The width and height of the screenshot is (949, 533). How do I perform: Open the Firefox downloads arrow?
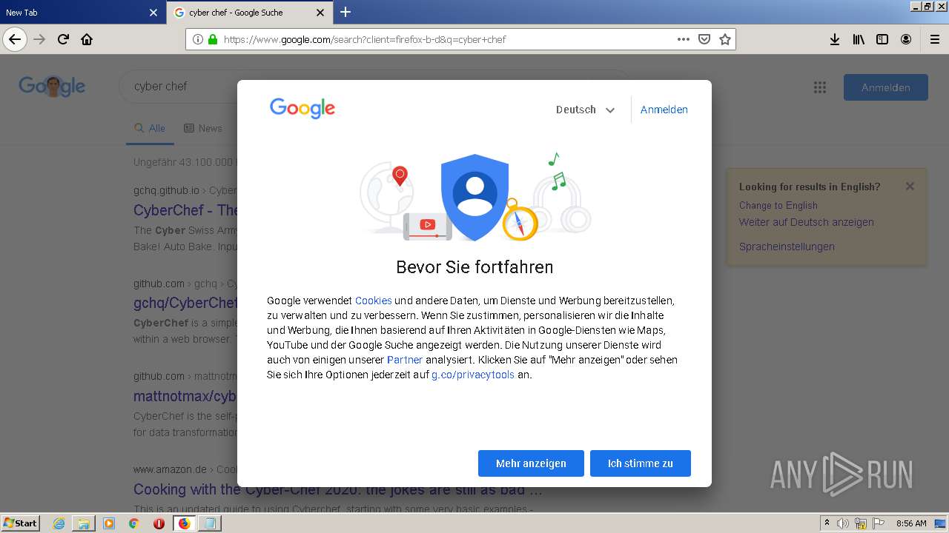(x=834, y=39)
